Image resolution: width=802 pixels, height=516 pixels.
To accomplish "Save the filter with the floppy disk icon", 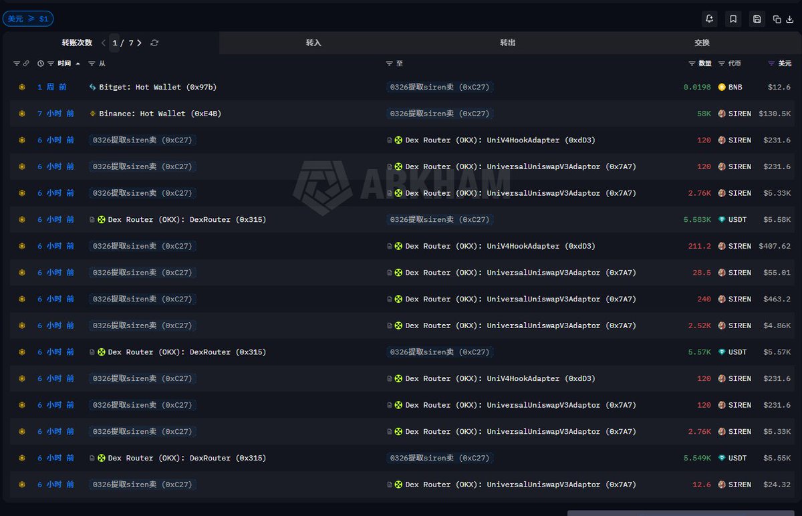I will [x=757, y=19].
